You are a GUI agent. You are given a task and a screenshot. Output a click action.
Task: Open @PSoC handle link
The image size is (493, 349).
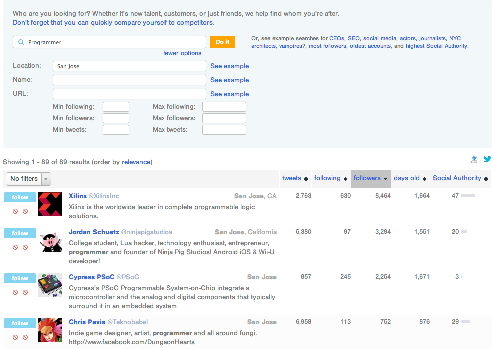[128, 277]
